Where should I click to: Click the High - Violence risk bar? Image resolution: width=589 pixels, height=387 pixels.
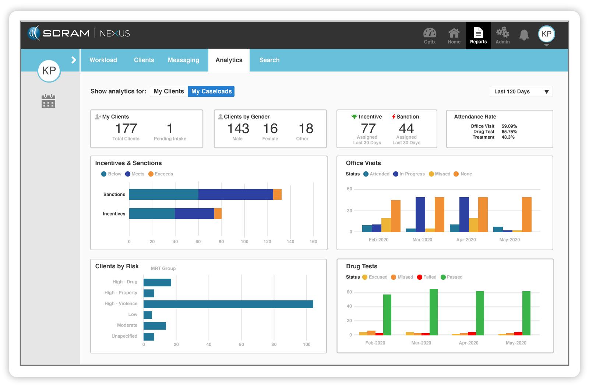tap(228, 304)
